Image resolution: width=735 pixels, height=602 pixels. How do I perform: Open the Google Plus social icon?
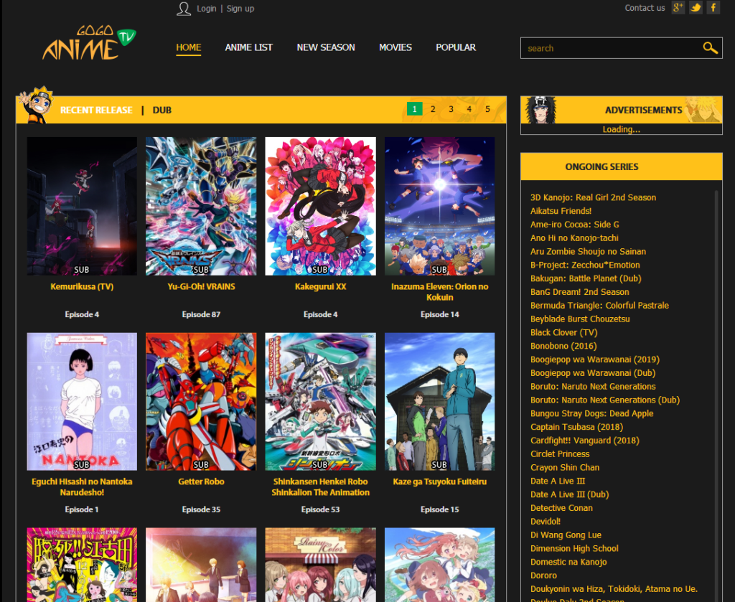(x=678, y=7)
